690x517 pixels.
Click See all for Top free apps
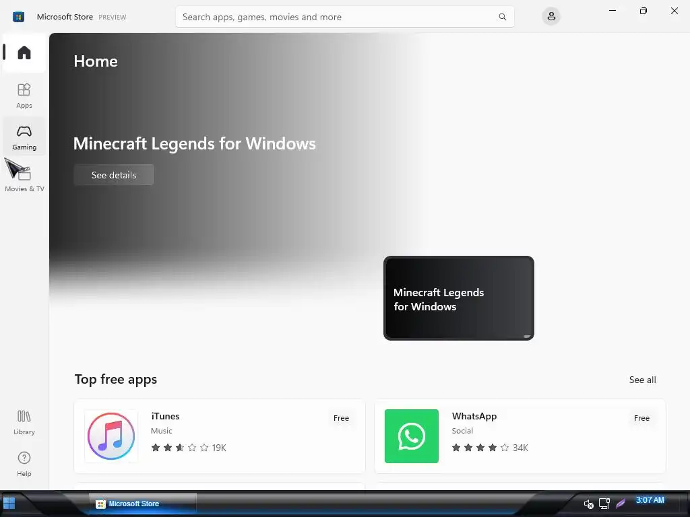click(x=642, y=380)
